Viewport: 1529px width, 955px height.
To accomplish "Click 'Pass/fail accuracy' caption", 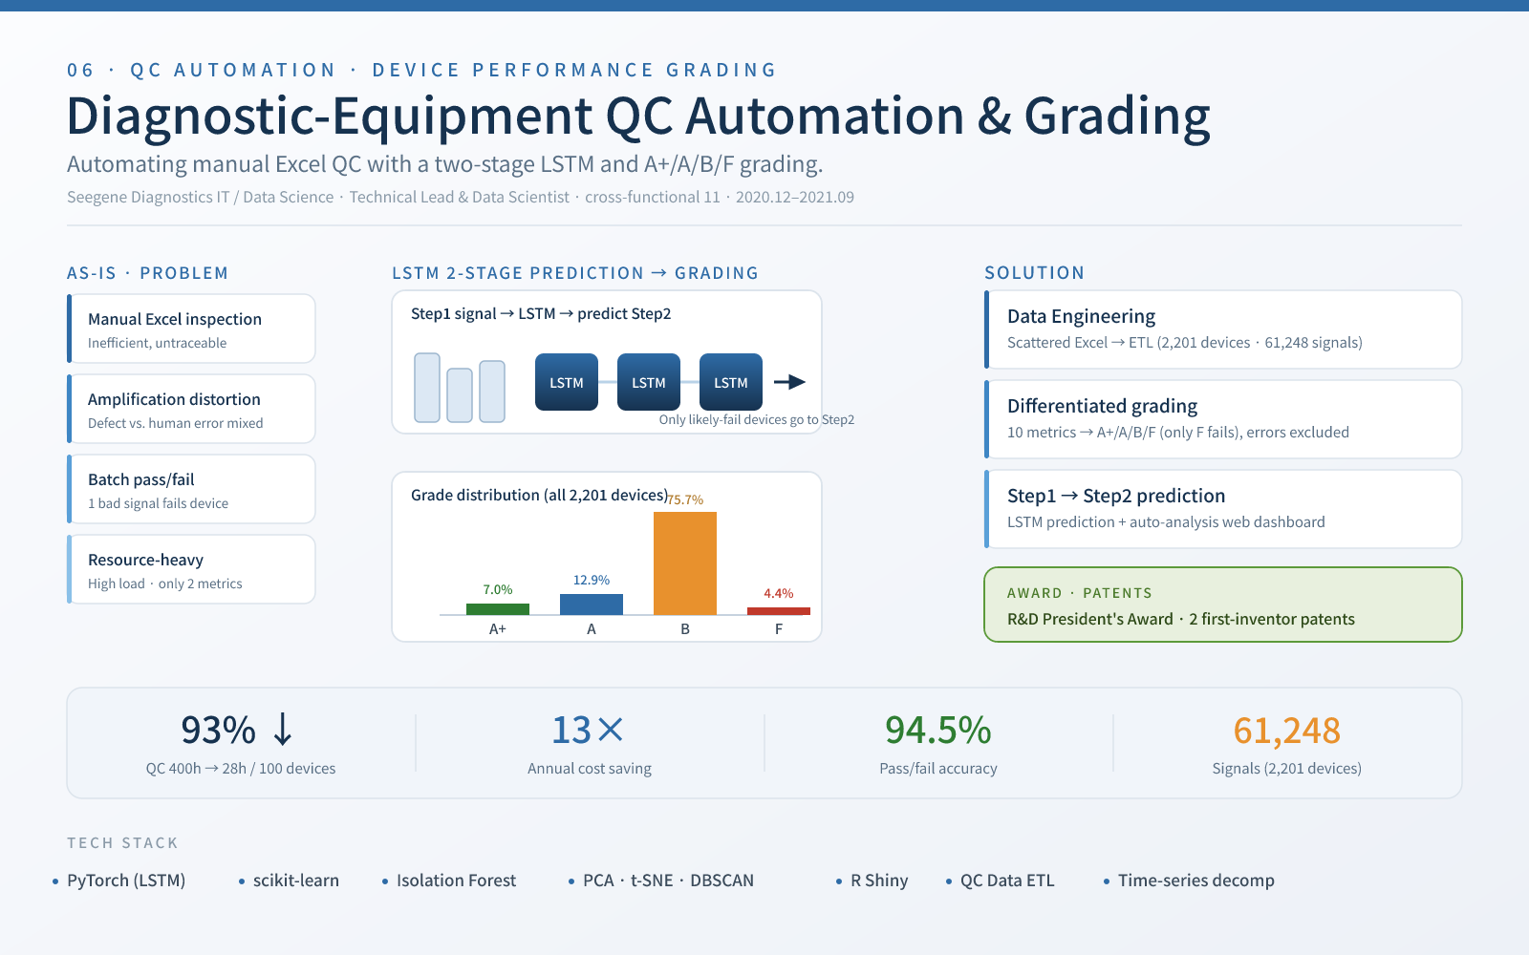I will (x=938, y=768).
